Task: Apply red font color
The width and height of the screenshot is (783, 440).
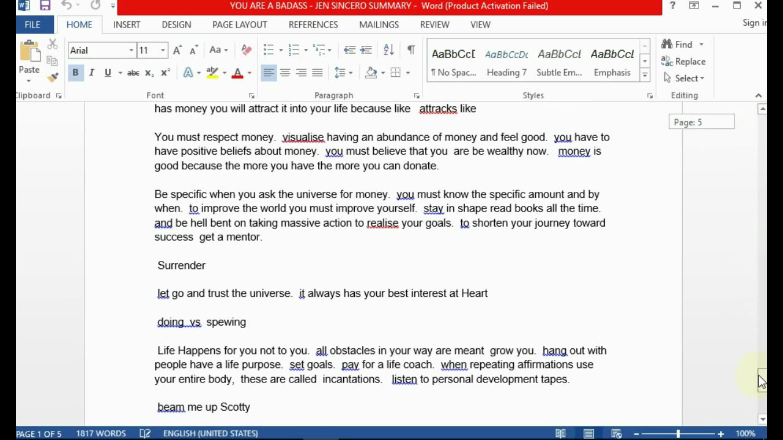Action: coord(237,73)
